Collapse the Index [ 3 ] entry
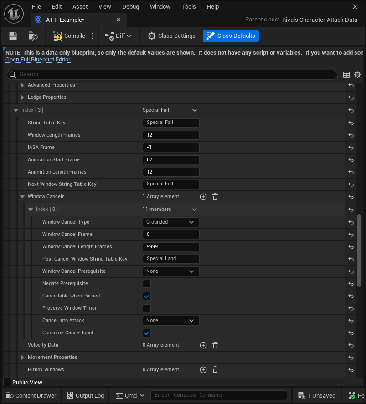This screenshot has height=404, width=366. pyautogui.click(x=16, y=110)
